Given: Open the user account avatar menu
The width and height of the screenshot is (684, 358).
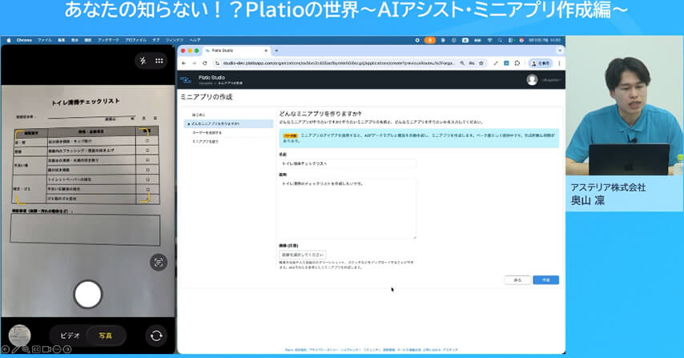Looking at the screenshot, I should pyautogui.click(x=532, y=79).
